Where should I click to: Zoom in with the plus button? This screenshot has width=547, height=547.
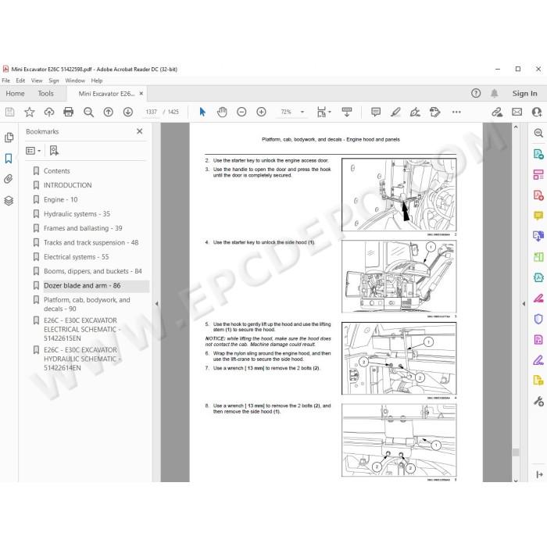pyautogui.click(x=261, y=112)
